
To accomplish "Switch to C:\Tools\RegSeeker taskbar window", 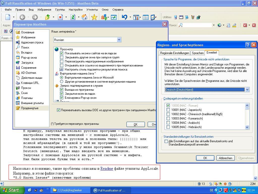I will (70, 190).
